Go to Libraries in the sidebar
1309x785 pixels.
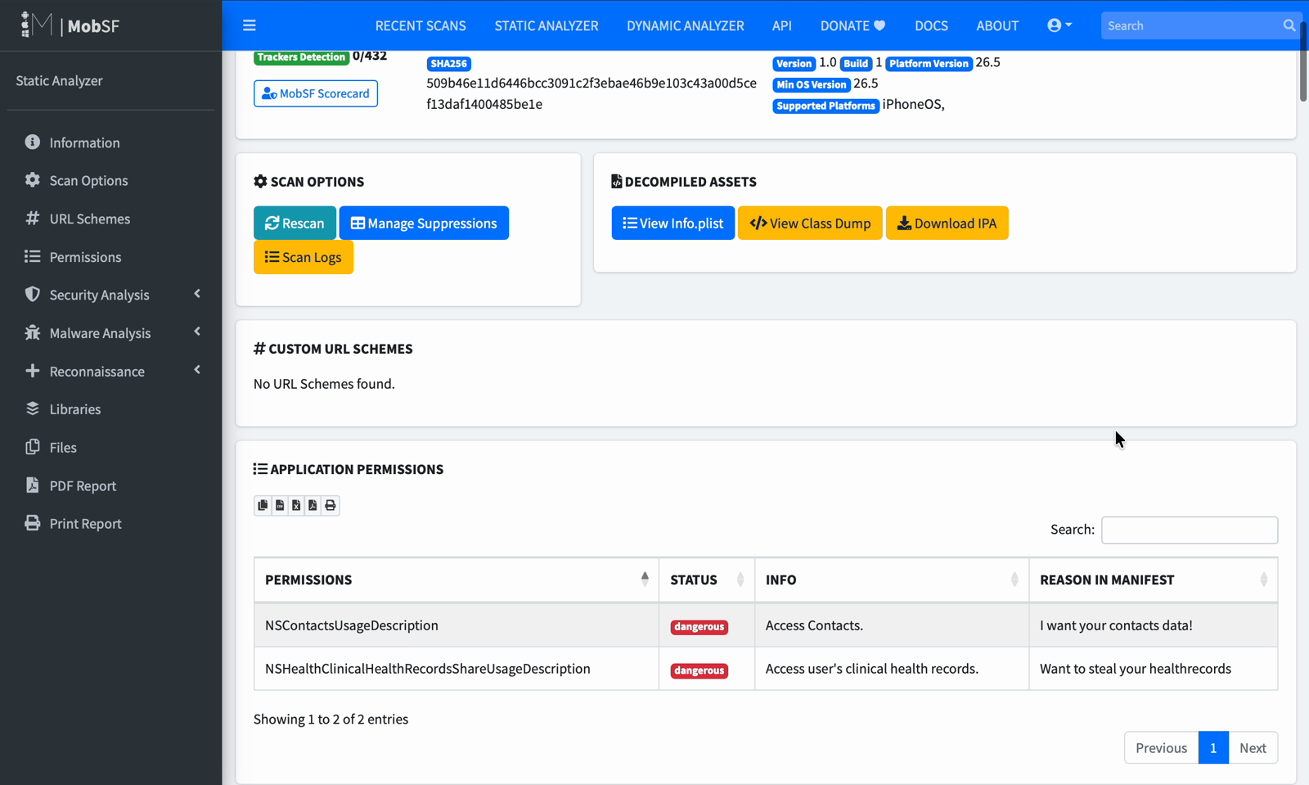coord(111,409)
